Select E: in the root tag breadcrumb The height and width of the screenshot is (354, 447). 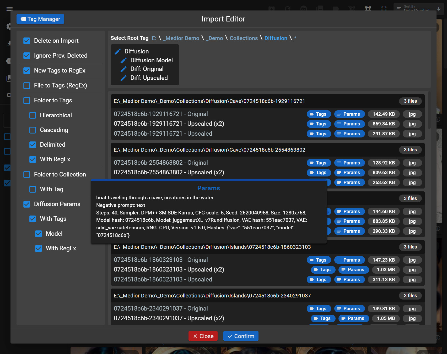[154, 38]
